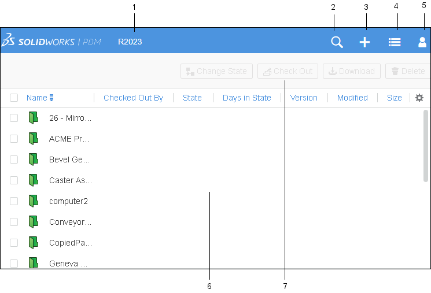Open the user profile icon

[422, 42]
